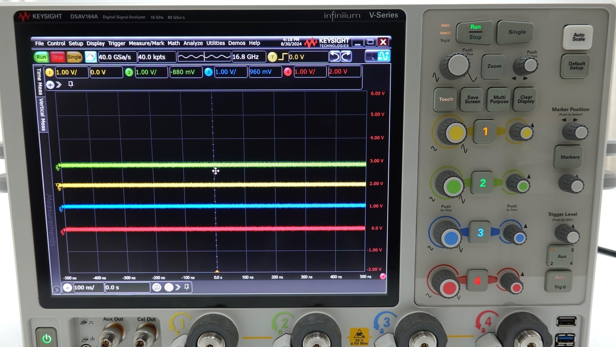Open the Demos menu
This screenshot has width=616, height=347.
(x=236, y=43)
